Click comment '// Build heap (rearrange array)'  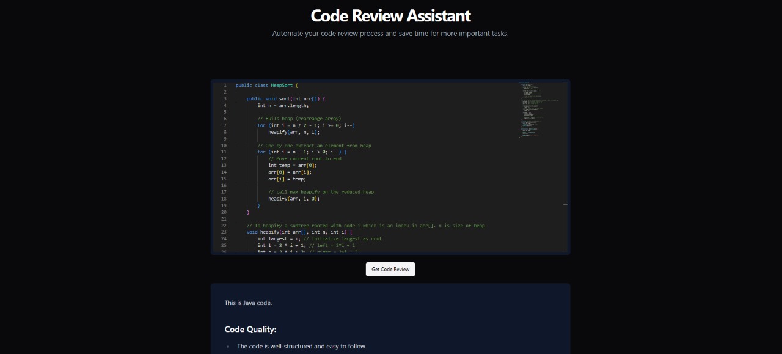point(299,119)
